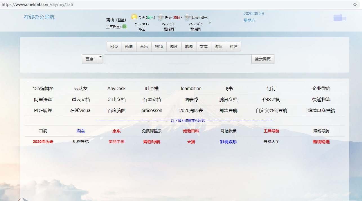
Task: Switch to the 新闻 search tab
Action: 129,46
